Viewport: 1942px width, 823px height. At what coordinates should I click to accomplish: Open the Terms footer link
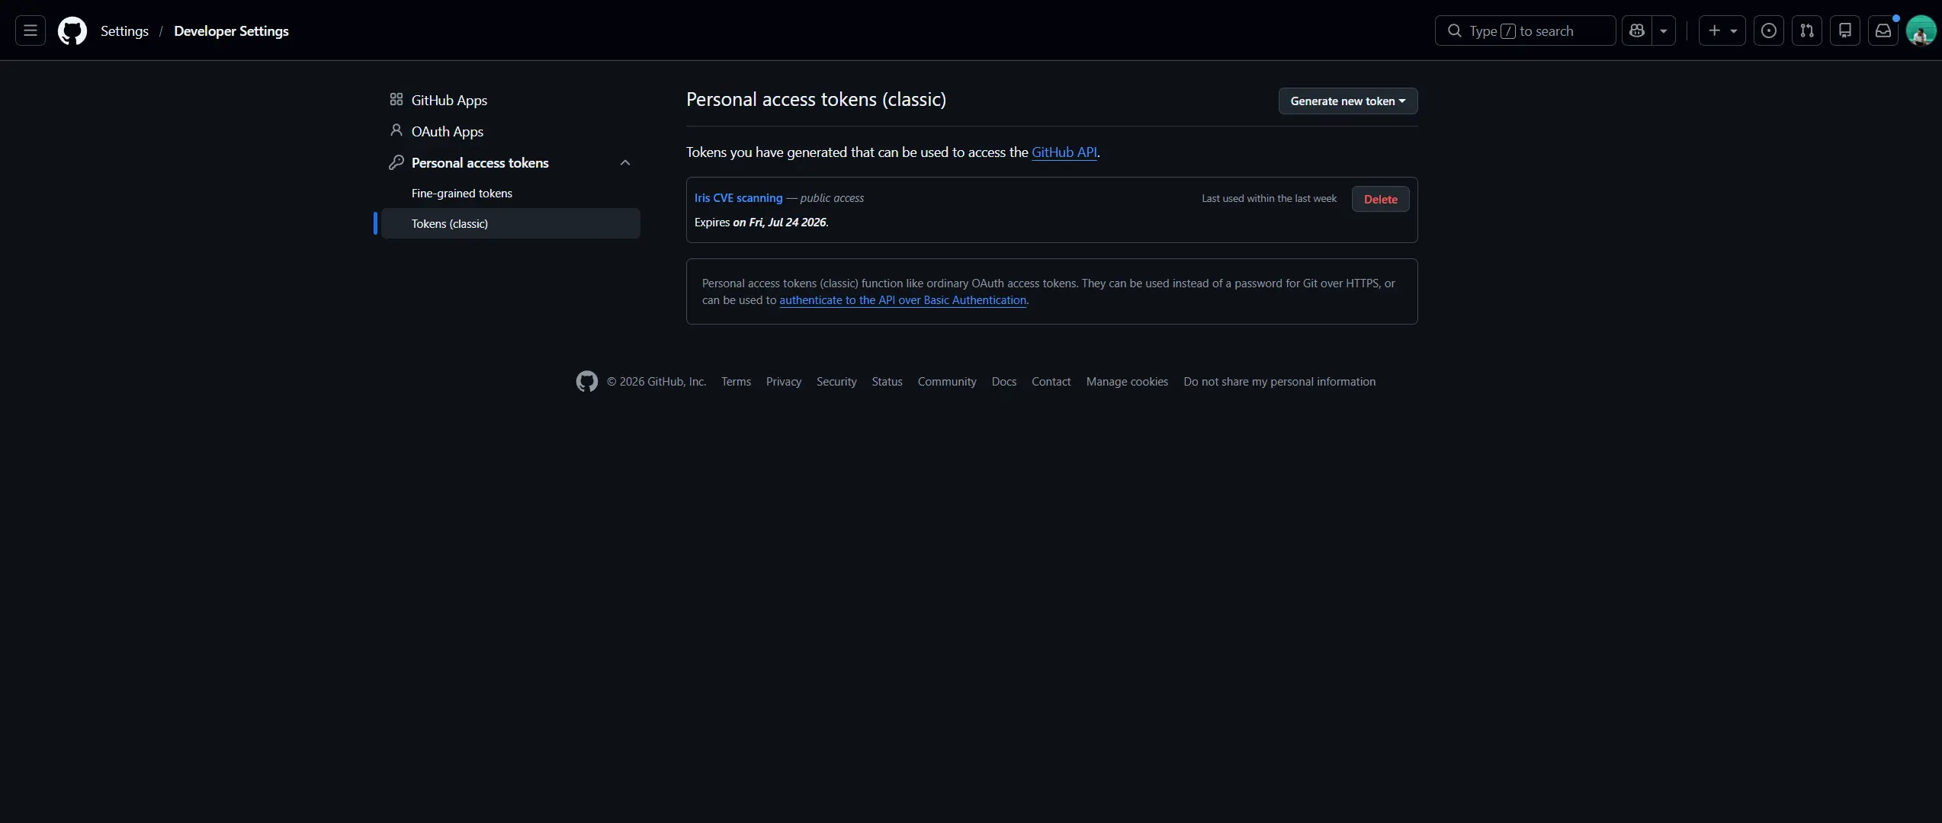(x=737, y=381)
